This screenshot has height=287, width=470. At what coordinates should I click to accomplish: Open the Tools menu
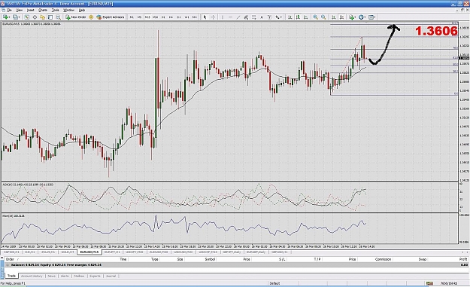pos(56,10)
